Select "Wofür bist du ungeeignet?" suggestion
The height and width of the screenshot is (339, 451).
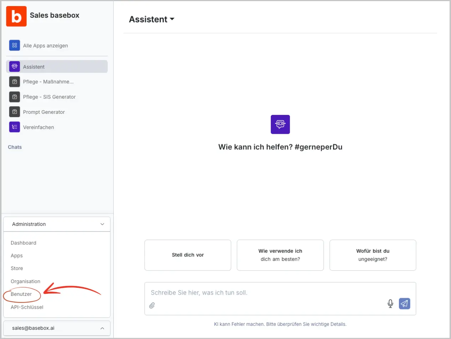[x=373, y=255]
